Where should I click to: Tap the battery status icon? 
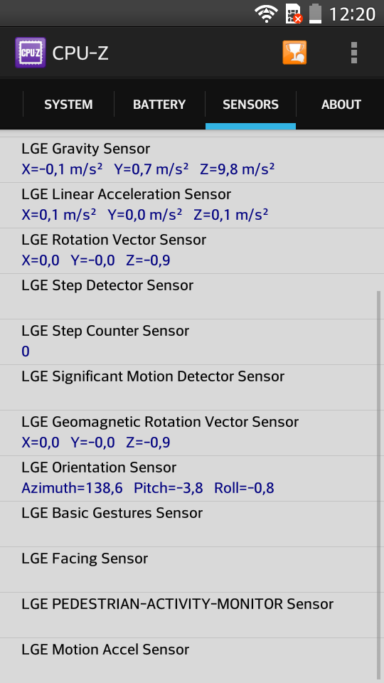point(316,14)
